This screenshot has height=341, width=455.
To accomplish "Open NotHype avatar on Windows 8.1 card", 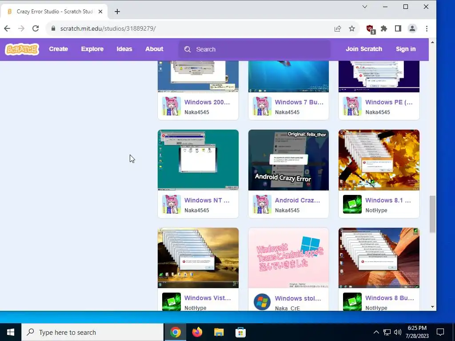I will click(352, 204).
